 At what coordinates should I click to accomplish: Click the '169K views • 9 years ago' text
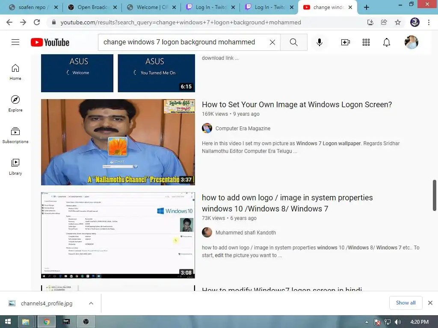(231, 114)
